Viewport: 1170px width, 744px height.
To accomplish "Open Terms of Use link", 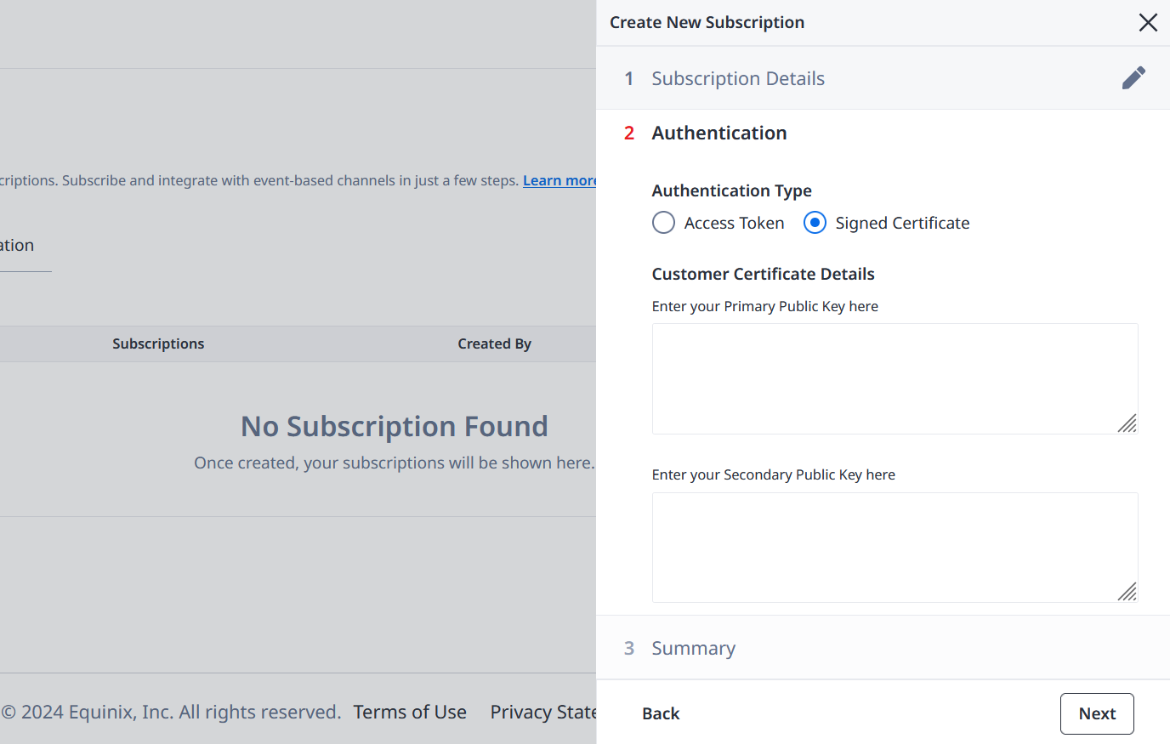I will (410, 712).
